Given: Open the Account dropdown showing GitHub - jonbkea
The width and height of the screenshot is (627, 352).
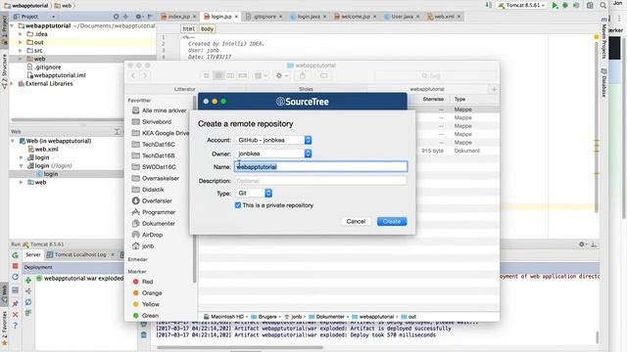Looking at the screenshot, I should tap(273, 140).
